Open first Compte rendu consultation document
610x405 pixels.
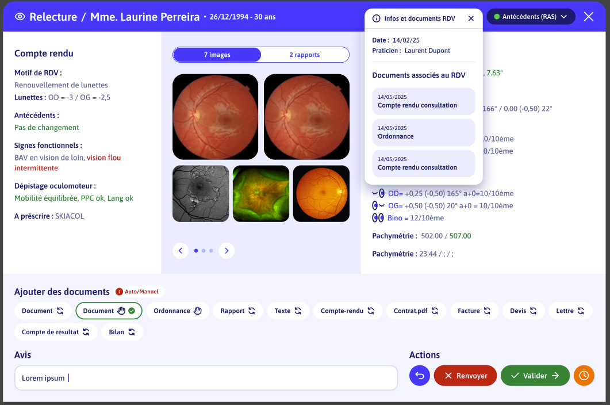(x=423, y=101)
